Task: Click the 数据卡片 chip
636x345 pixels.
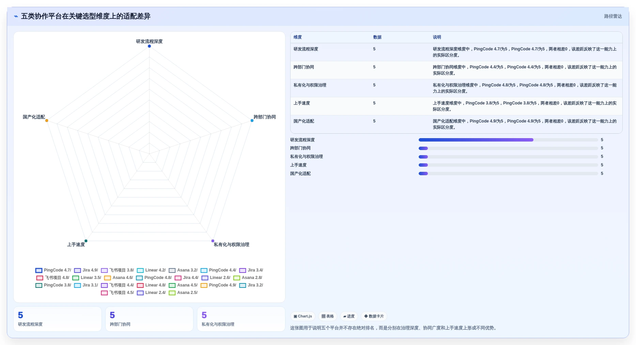Action: 374,316
